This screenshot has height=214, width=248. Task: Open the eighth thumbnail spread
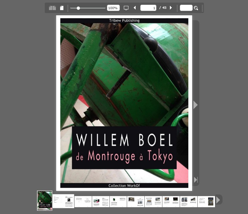(x=171, y=202)
